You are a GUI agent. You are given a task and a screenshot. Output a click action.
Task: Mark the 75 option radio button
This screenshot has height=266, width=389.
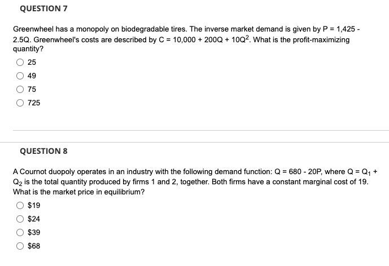pos(20,89)
